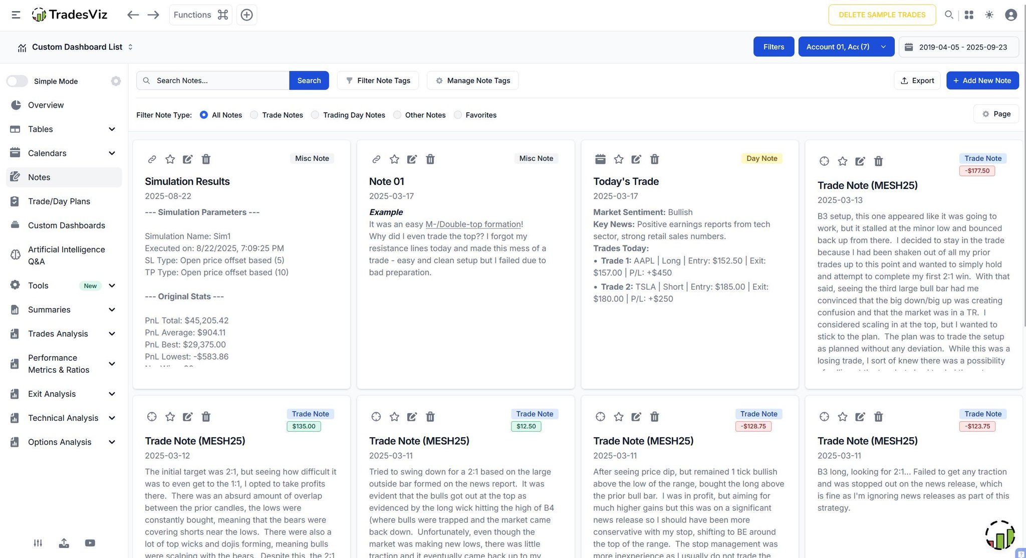Screen dimensions: 1026x558
Task: Go to Custom Dashboards menu item
Action: [x=66, y=225]
